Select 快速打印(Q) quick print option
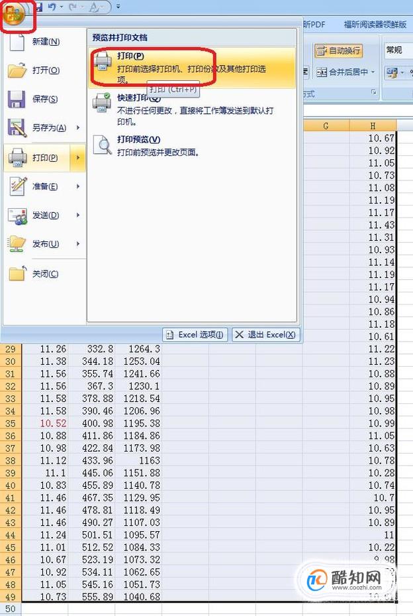The width and height of the screenshot is (413, 616). pyautogui.click(x=192, y=109)
